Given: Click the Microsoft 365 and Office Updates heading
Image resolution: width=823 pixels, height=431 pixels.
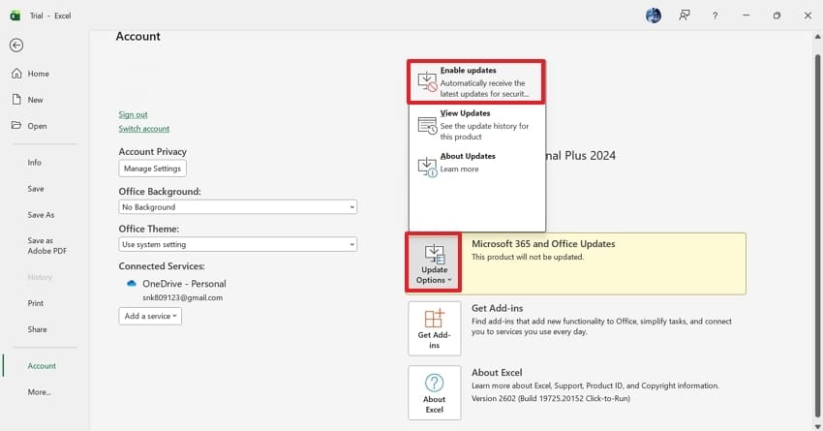Looking at the screenshot, I should pos(543,243).
